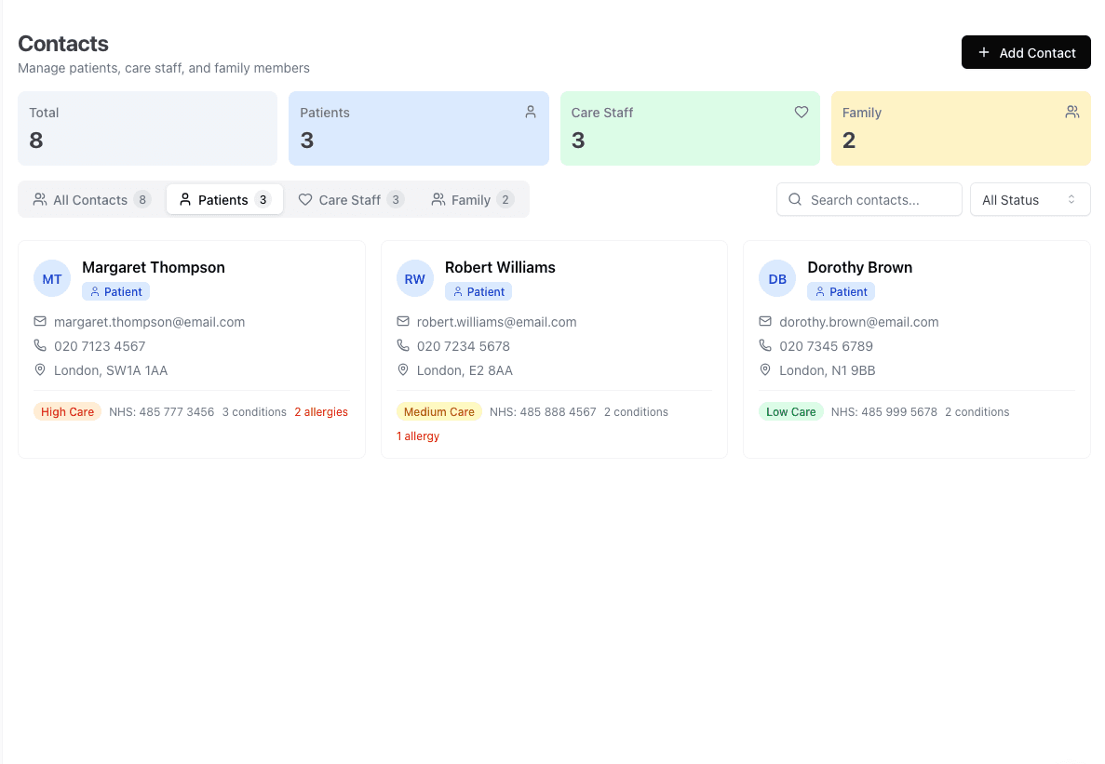Switch to the All Contacts tab
1105x764 pixels.
[90, 199]
